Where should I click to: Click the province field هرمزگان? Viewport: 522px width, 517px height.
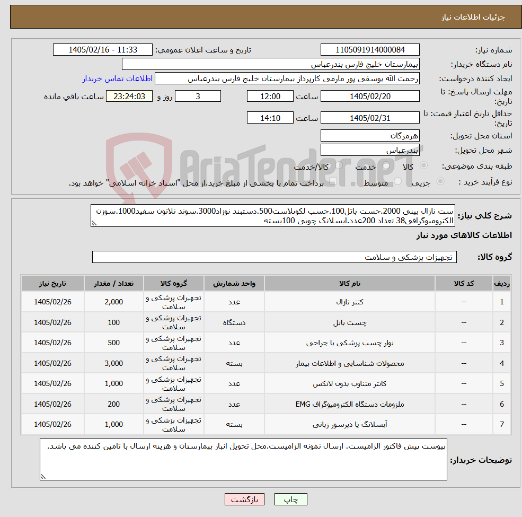coord(370,136)
